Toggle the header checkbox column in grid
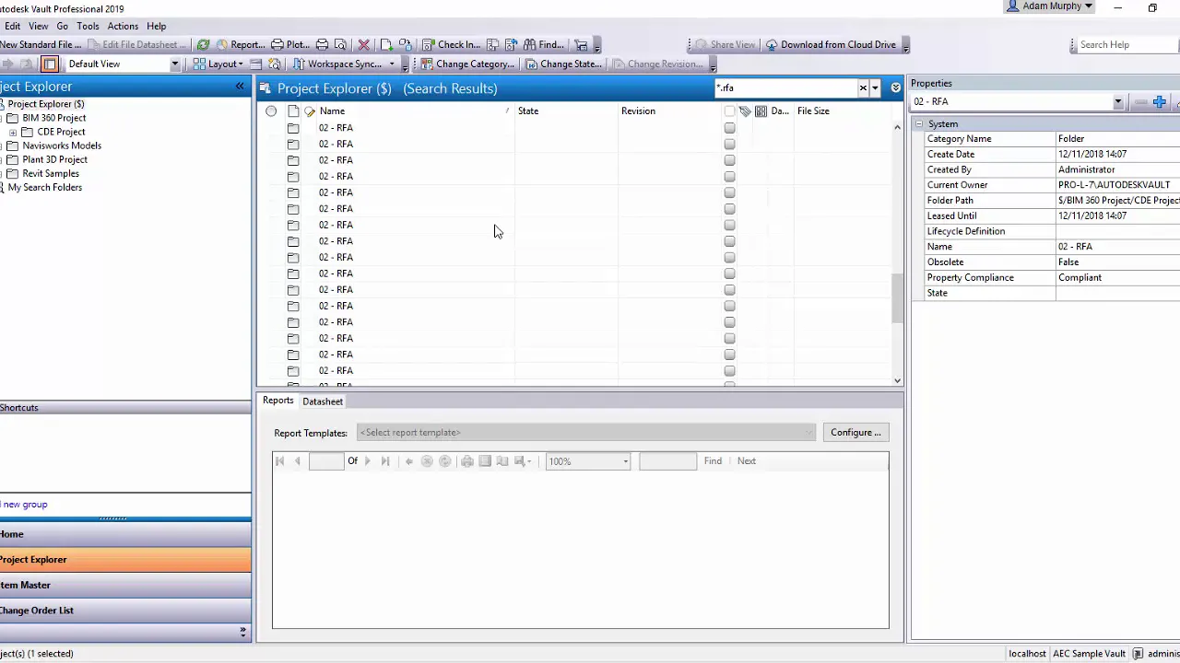Screen dimensions: 1180x663 click(729, 111)
